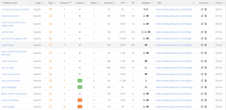The image size is (226, 110).
Task: Delete the 'anchor text' keyword
Action: click(205, 32)
